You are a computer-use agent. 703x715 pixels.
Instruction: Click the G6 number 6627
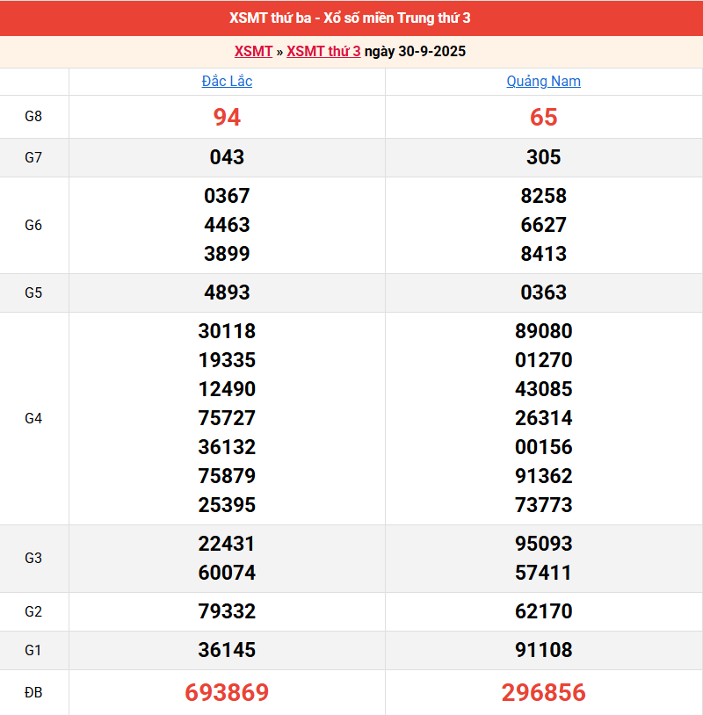point(543,225)
